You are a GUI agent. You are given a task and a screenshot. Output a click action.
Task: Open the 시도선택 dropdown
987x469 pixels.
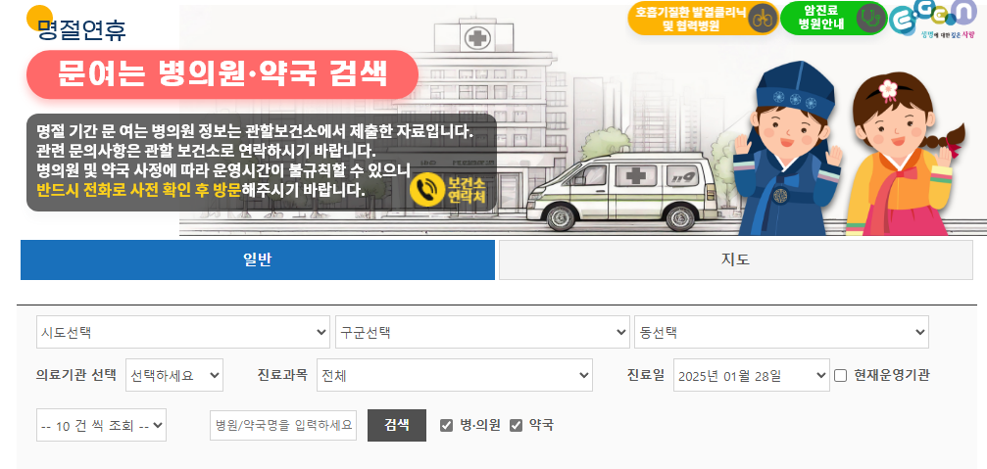[x=183, y=332]
